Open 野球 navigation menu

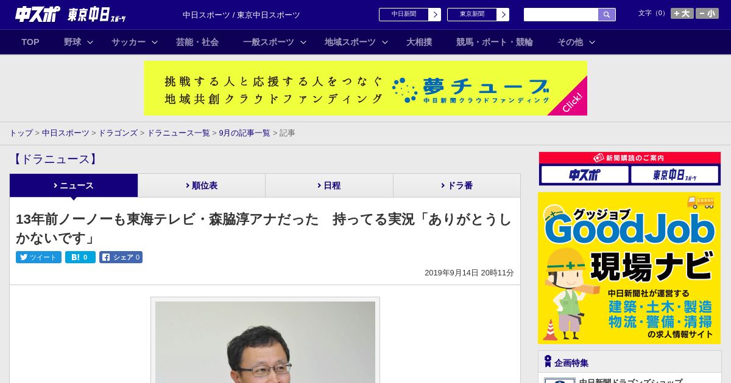(72, 42)
